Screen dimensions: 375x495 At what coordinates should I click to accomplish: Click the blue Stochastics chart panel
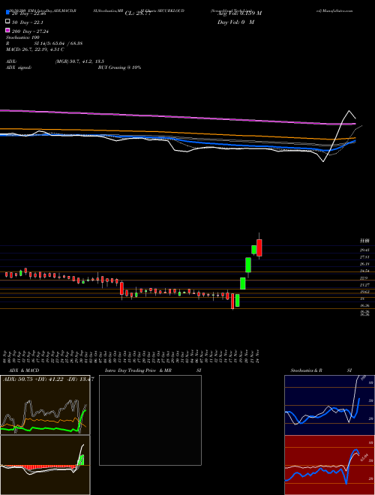click(x=329, y=405)
